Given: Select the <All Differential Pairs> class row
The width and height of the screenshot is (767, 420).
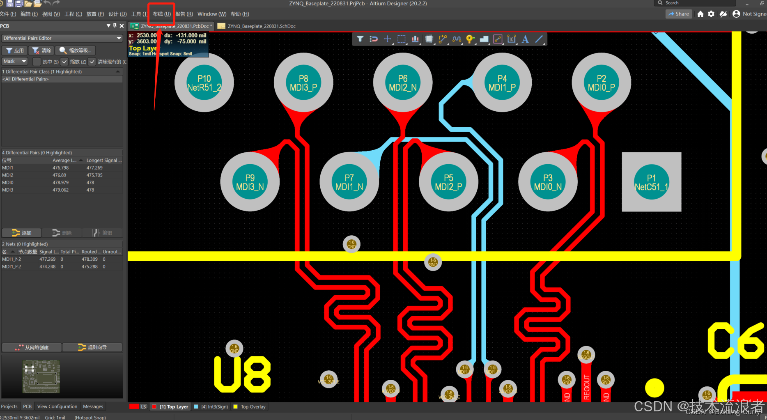Looking at the screenshot, I should (62, 79).
